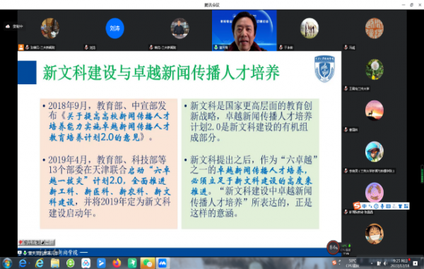This screenshot has height=269, width=424.
Task: Click green mic icon on speaker's video
Action: (x=216, y=47)
